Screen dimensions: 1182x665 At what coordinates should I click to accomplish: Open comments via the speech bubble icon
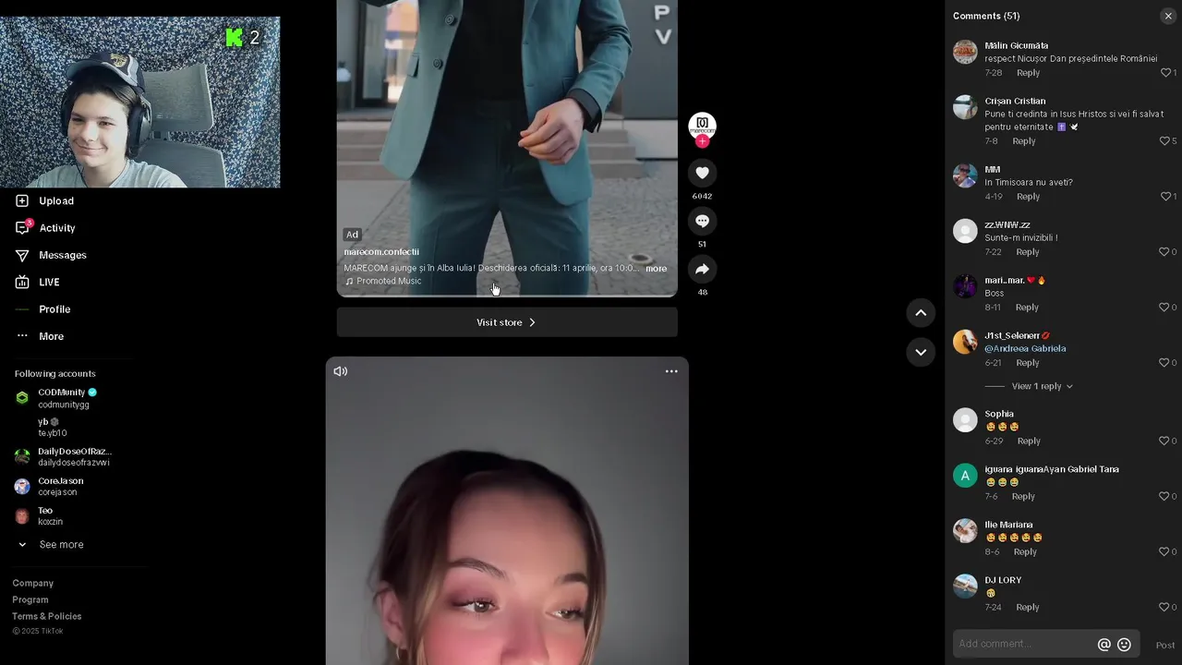702,221
